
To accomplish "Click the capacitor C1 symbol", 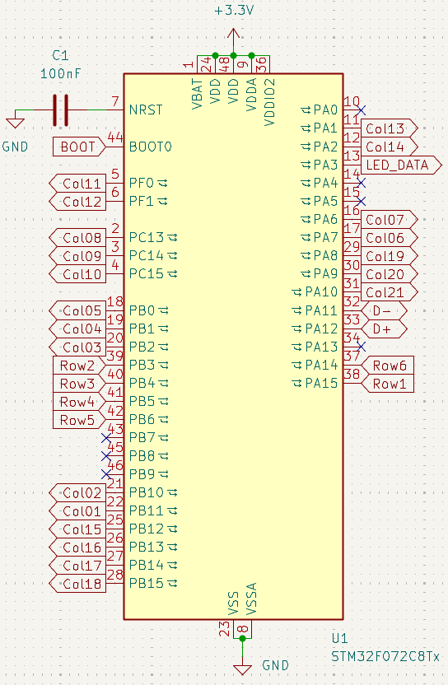I will 61,110.
